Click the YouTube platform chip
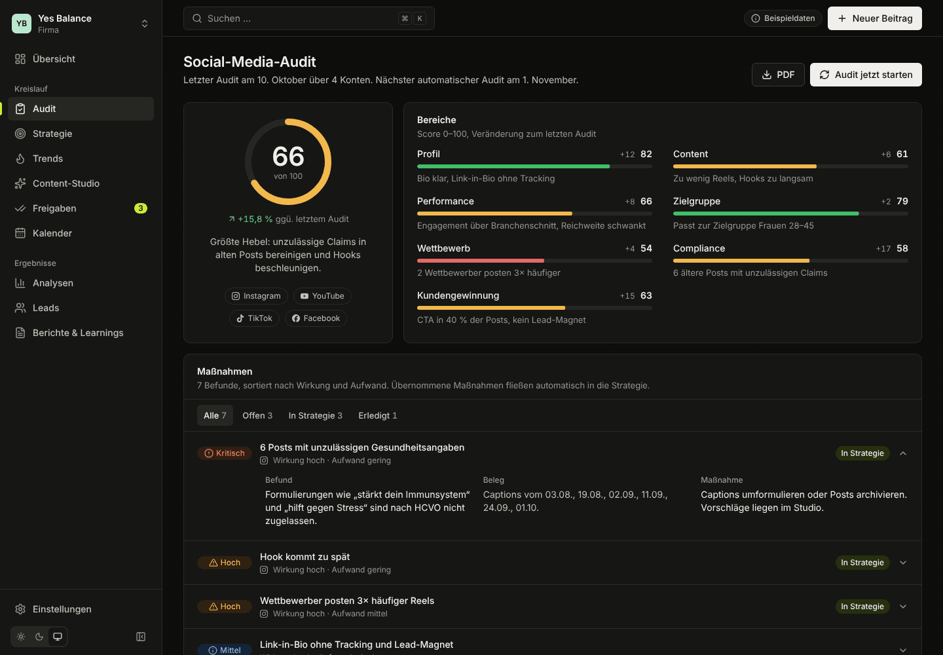Viewport: 943px width, 655px height. click(x=322, y=296)
